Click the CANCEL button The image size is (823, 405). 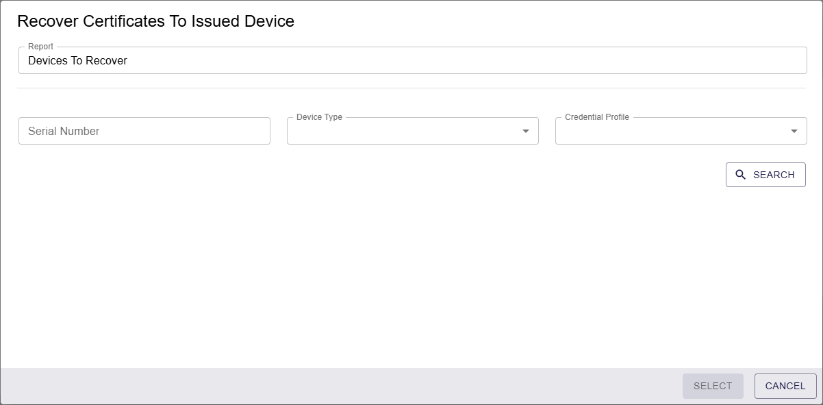[x=785, y=386]
